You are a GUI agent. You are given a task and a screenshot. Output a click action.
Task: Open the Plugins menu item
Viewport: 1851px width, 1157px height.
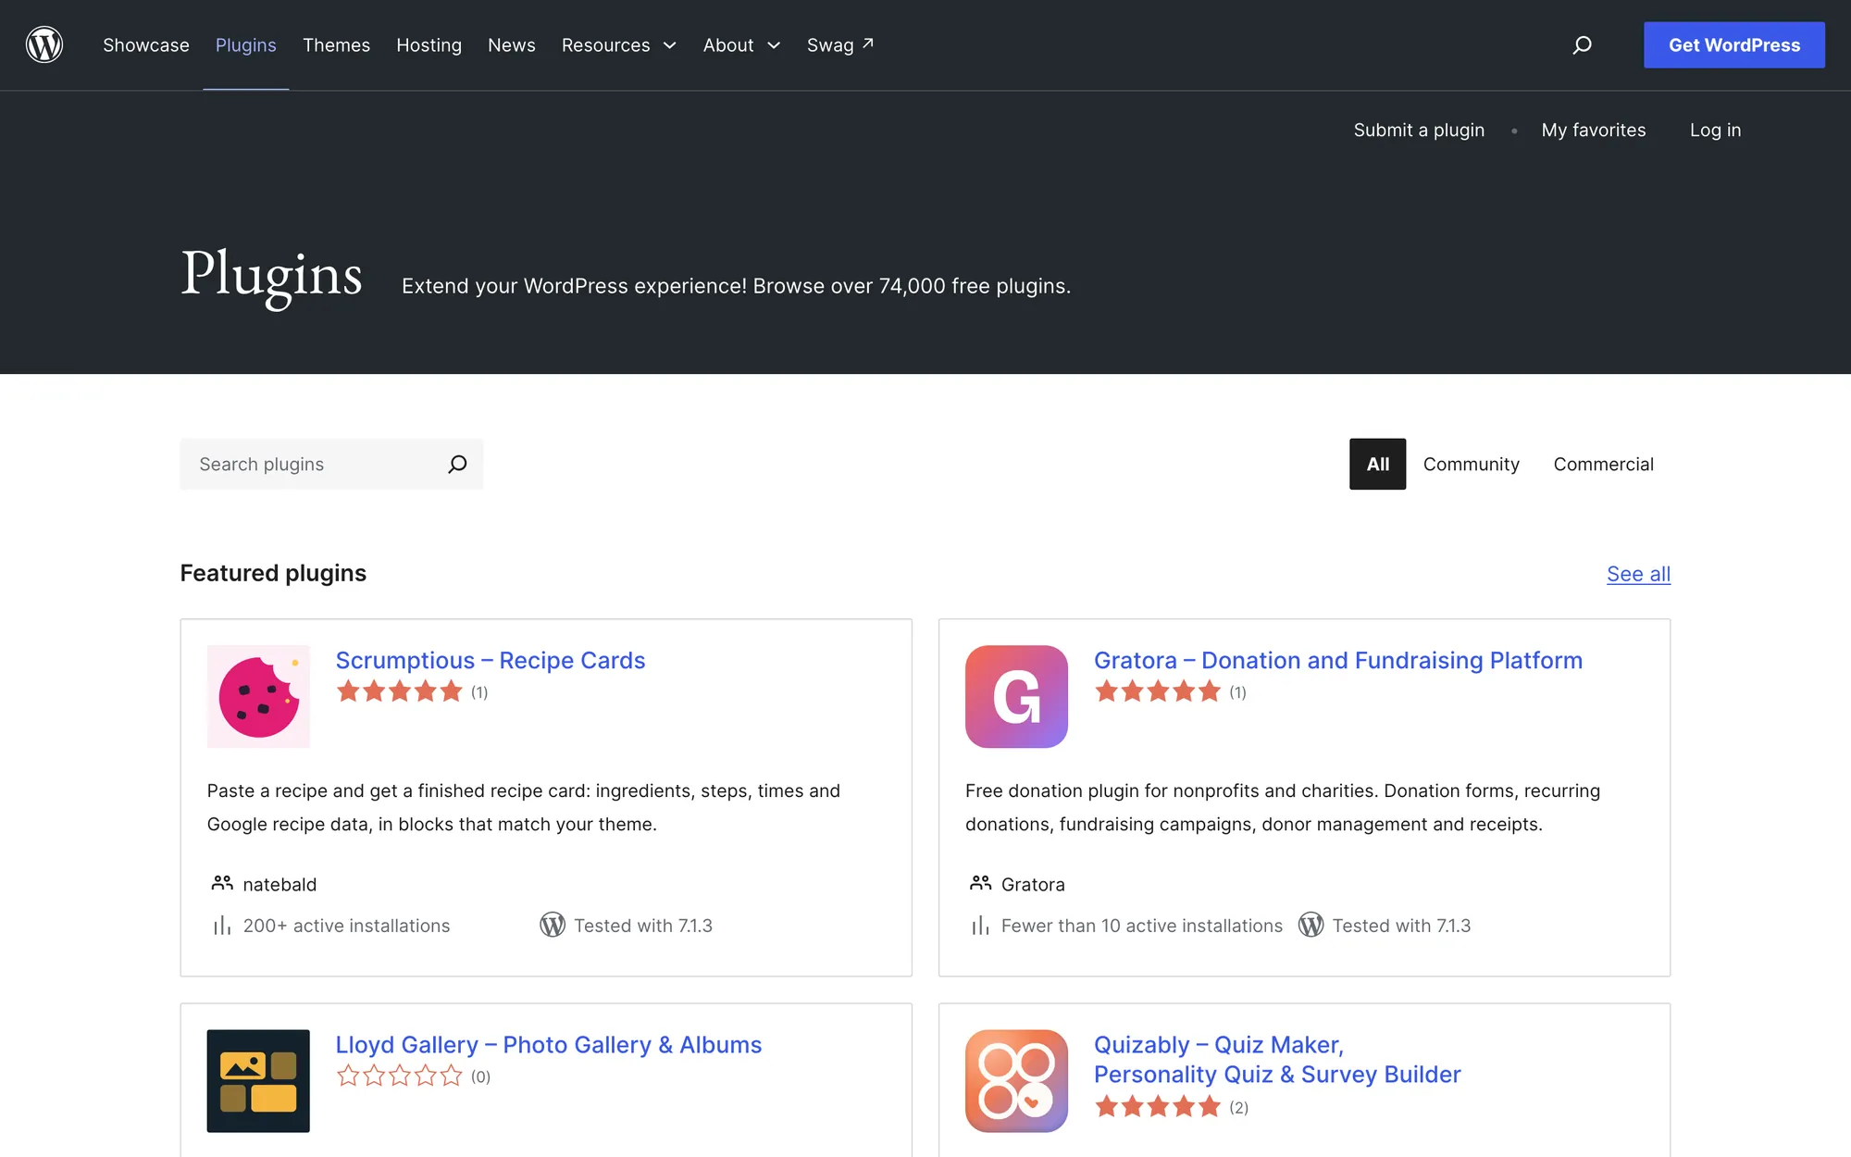tap(245, 44)
